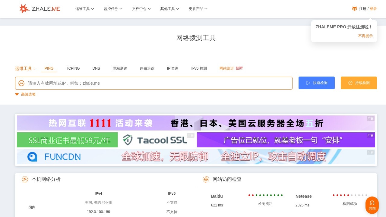
Task: Click the play icon on 快速检测 button
Action: (x=308, y=83)
